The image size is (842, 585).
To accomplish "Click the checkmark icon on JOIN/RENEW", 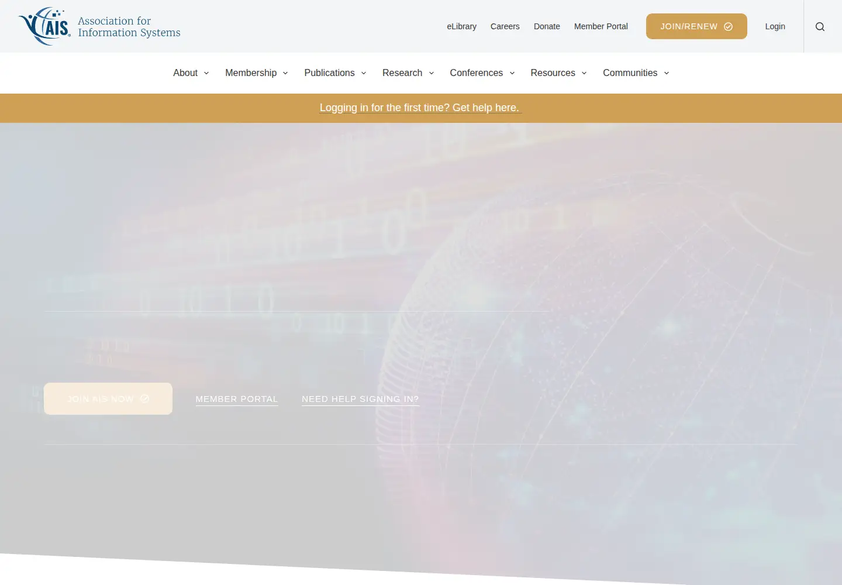I will 728,26.
